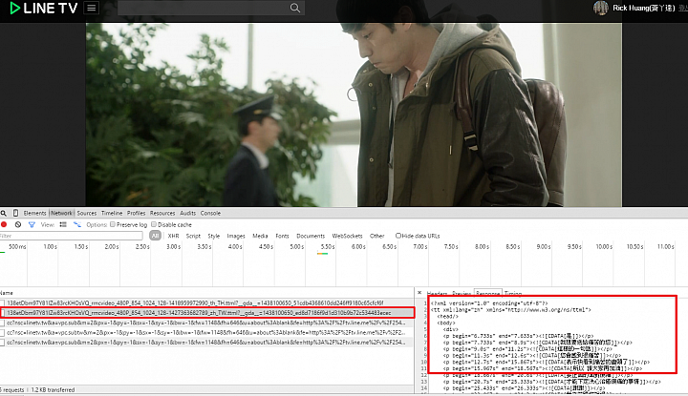Select the All filter button
688x396 pixels.
[x=156, y=236]
